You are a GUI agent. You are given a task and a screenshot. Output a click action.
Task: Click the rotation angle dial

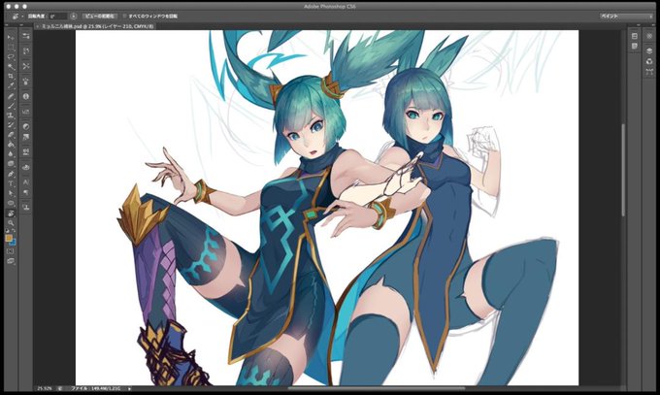[x=73, y=16]
